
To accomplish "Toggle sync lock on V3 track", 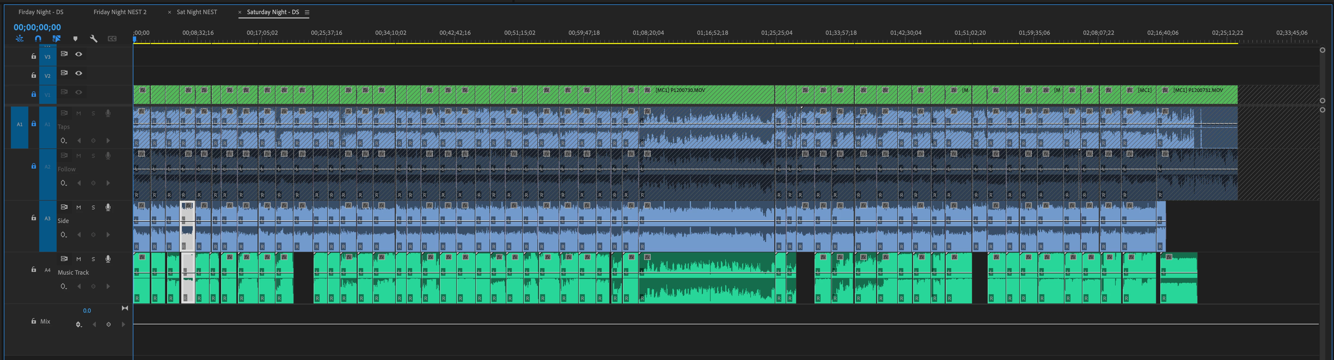I will click(64, 54).
